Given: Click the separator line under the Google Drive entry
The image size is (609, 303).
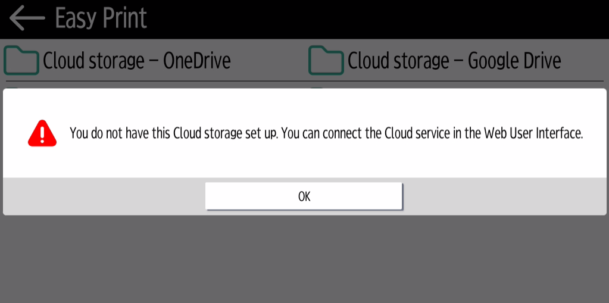Looking at the screenshot, I should click(455, 81).
